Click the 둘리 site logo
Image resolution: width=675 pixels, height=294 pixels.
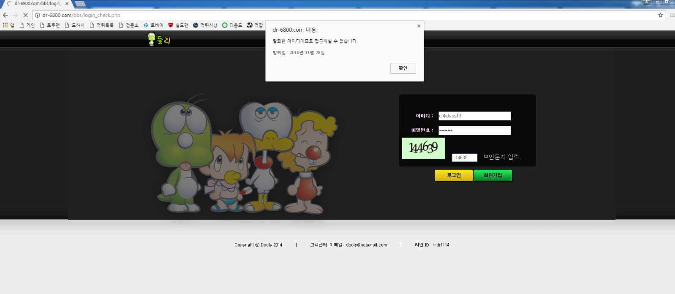pos(159,39)
